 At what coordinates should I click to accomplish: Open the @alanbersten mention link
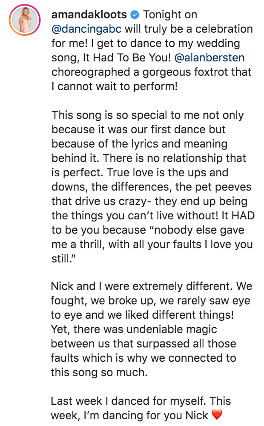tap(209, 58)
